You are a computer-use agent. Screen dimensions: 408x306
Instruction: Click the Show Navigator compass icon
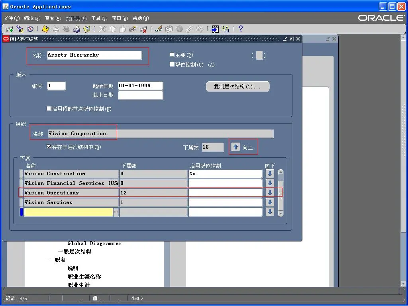click(x=30, y=29)
